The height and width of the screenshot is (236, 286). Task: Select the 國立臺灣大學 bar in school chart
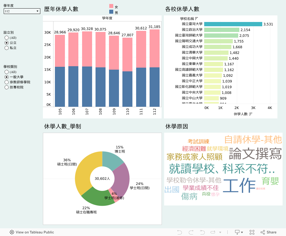pos(233,24)
